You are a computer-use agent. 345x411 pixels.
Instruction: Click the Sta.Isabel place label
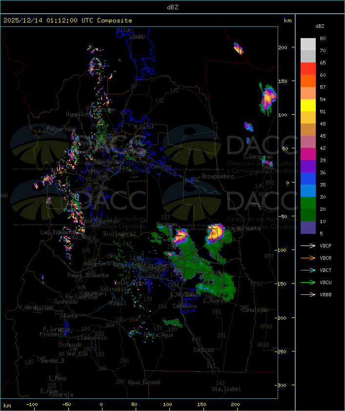[226, 389]
